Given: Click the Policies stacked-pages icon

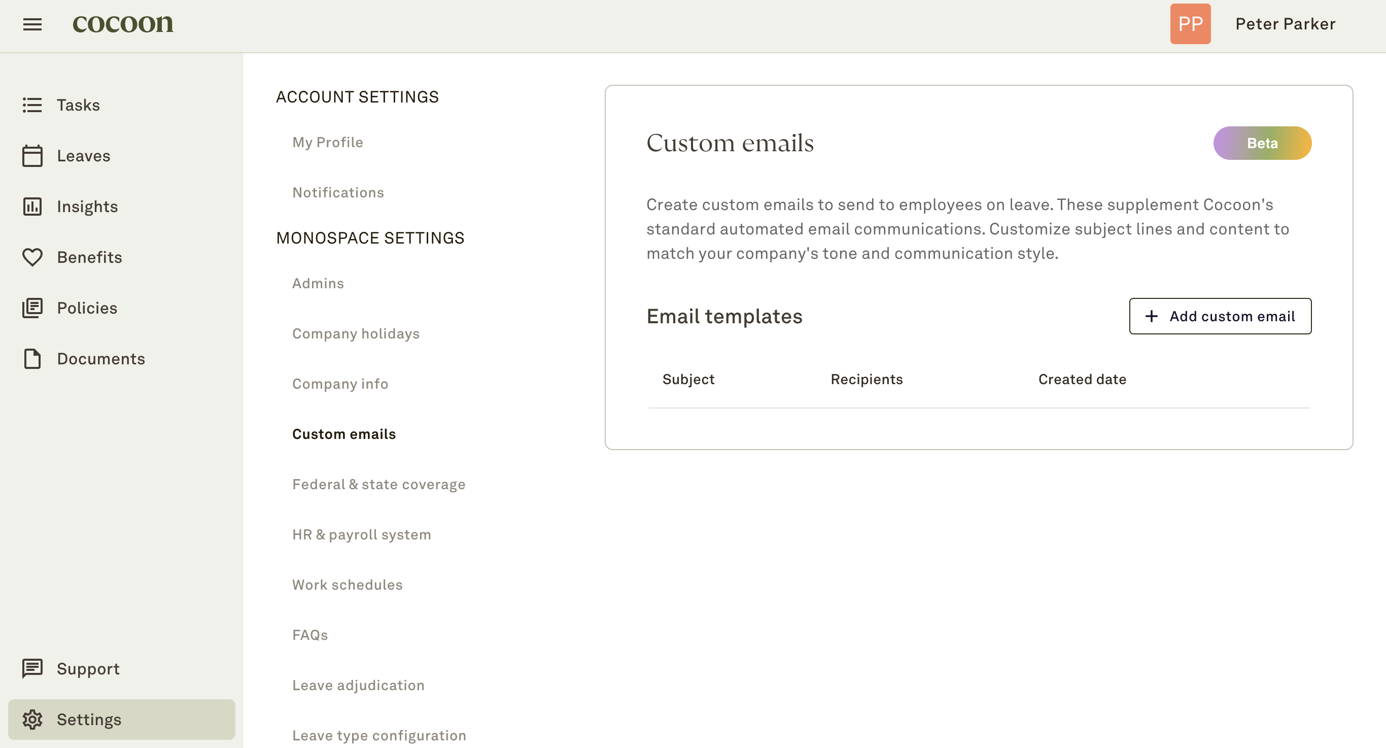Looking at the screenshot, I should point(32,308).
